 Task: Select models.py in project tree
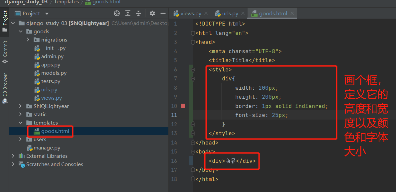(54, 73)
